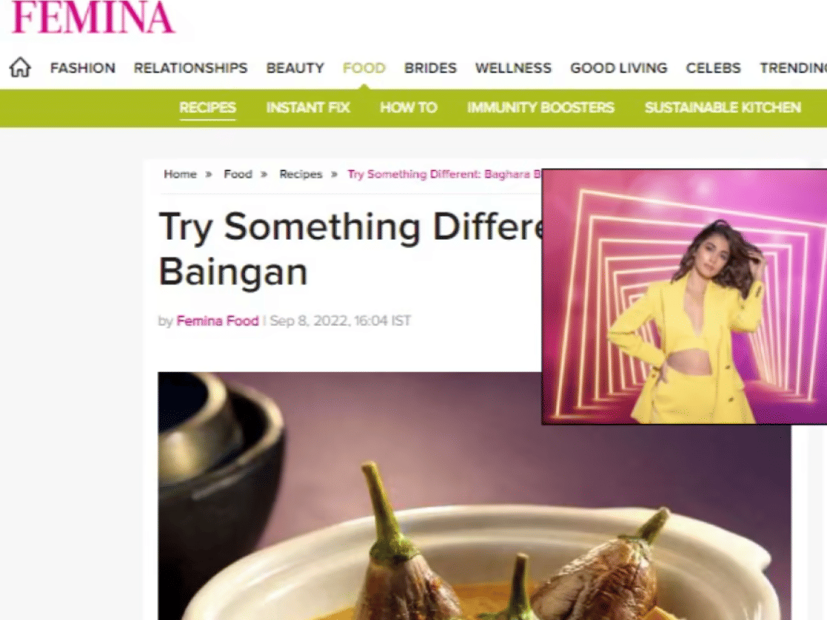Viewport: 827px width, 620px height.
Task: Open the Relationships section
Action: tap(190, 68)
